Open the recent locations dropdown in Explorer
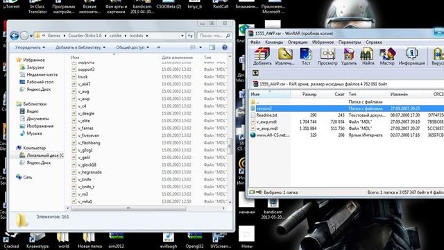The image size is (444, 250). [31, 36]
